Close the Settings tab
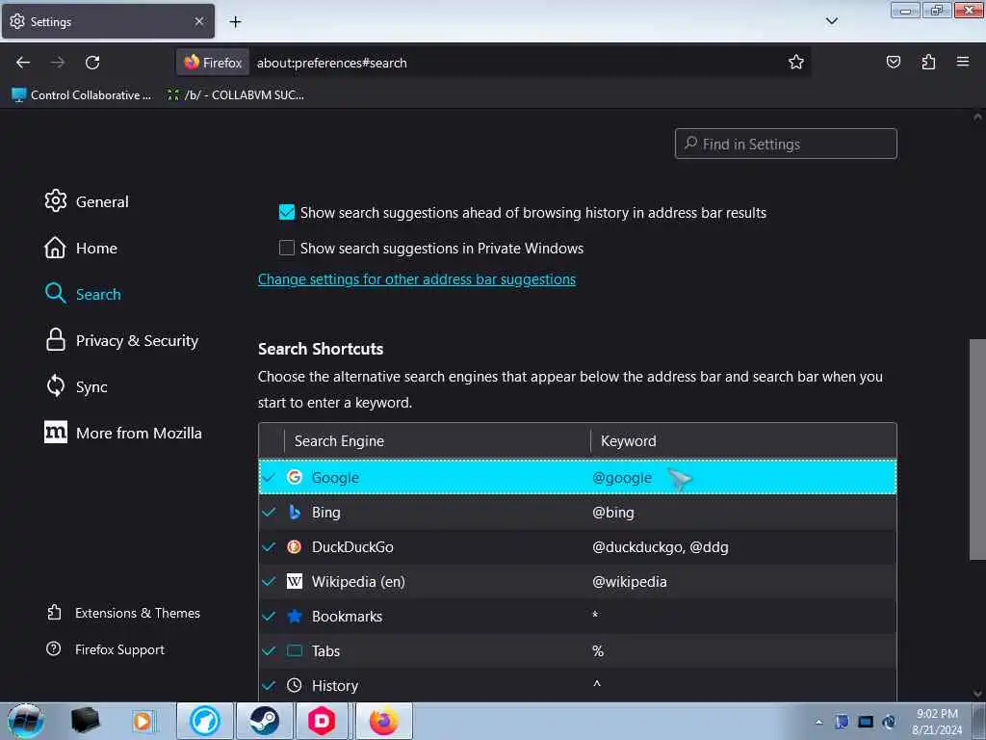 click(199, 21)
